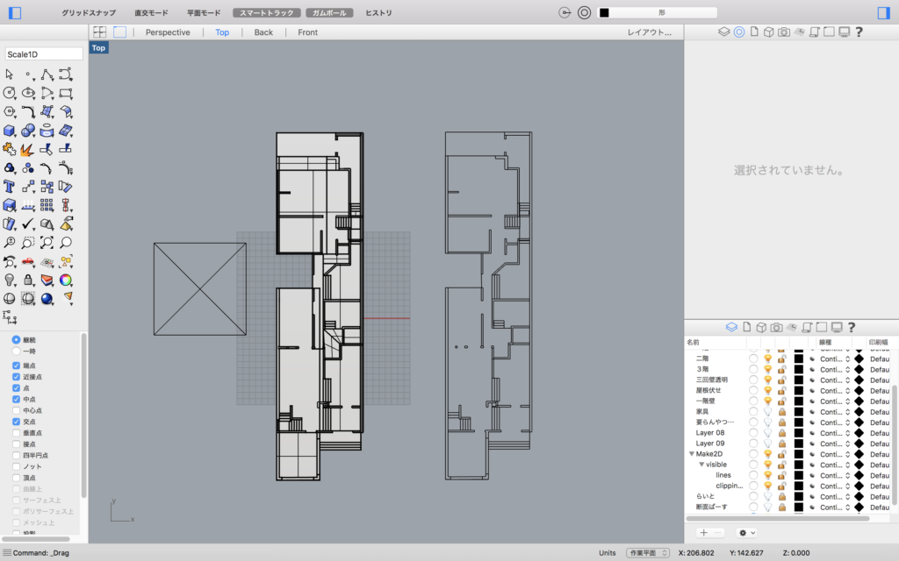Viewport: 899px width, 561px height.
Task: Uncheck the 端点 end snap checkbox
Action: tap(16, 366)
